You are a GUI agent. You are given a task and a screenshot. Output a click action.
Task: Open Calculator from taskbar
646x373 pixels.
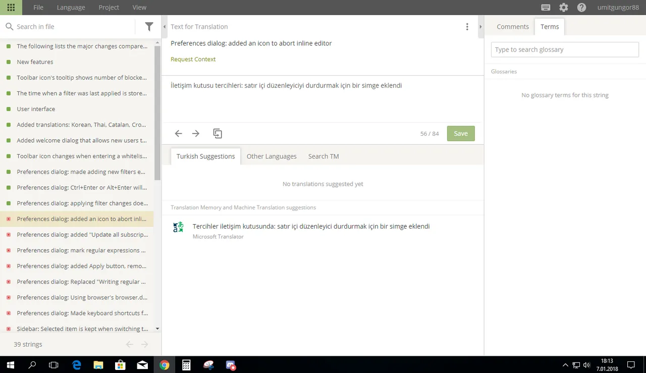[186, 365]
